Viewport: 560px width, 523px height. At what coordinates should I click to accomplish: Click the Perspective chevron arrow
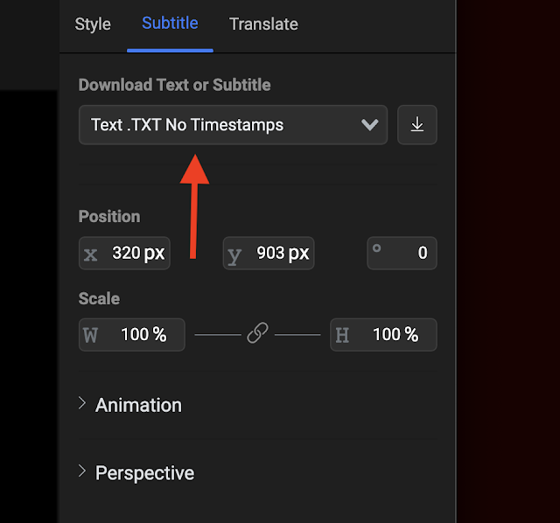pyautogui.click(x=83, y=472)
